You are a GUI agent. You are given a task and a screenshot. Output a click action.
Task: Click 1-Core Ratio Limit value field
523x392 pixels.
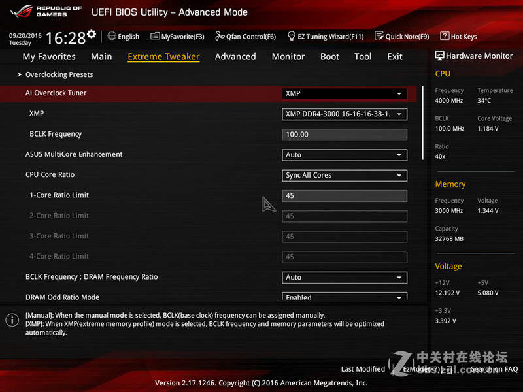[345, 195]
